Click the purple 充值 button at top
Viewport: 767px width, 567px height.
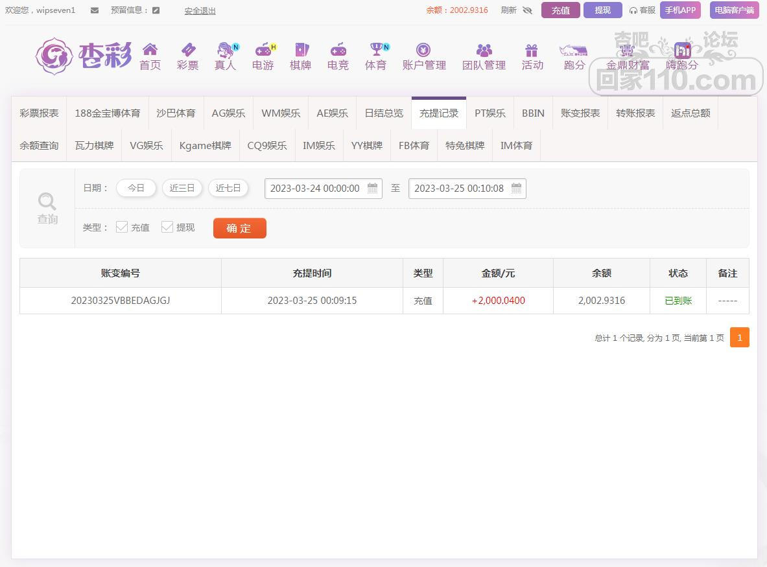click(560, 10)
